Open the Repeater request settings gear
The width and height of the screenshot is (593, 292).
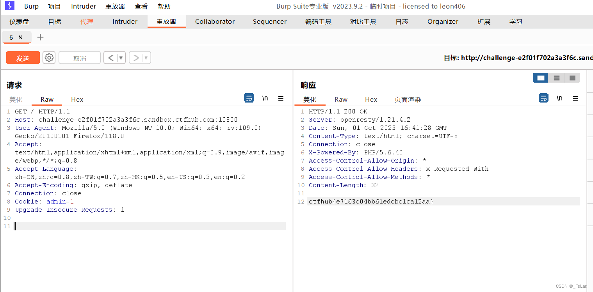49,57
